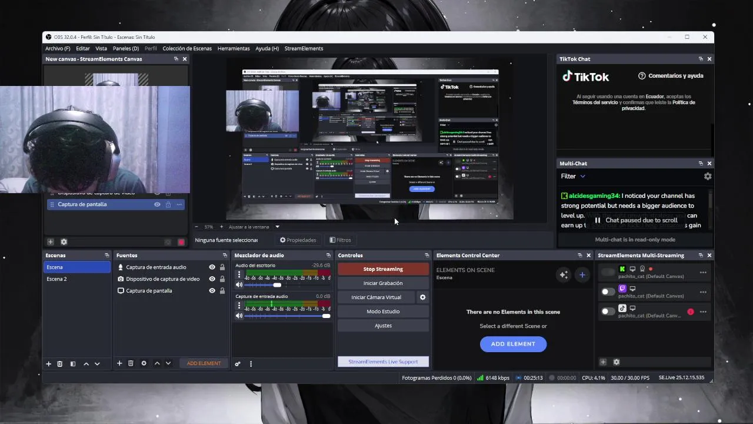Toggle lock on Captura de entrada audio source
The width and height of the screenshot is (753, 424).
coord(222,267)
